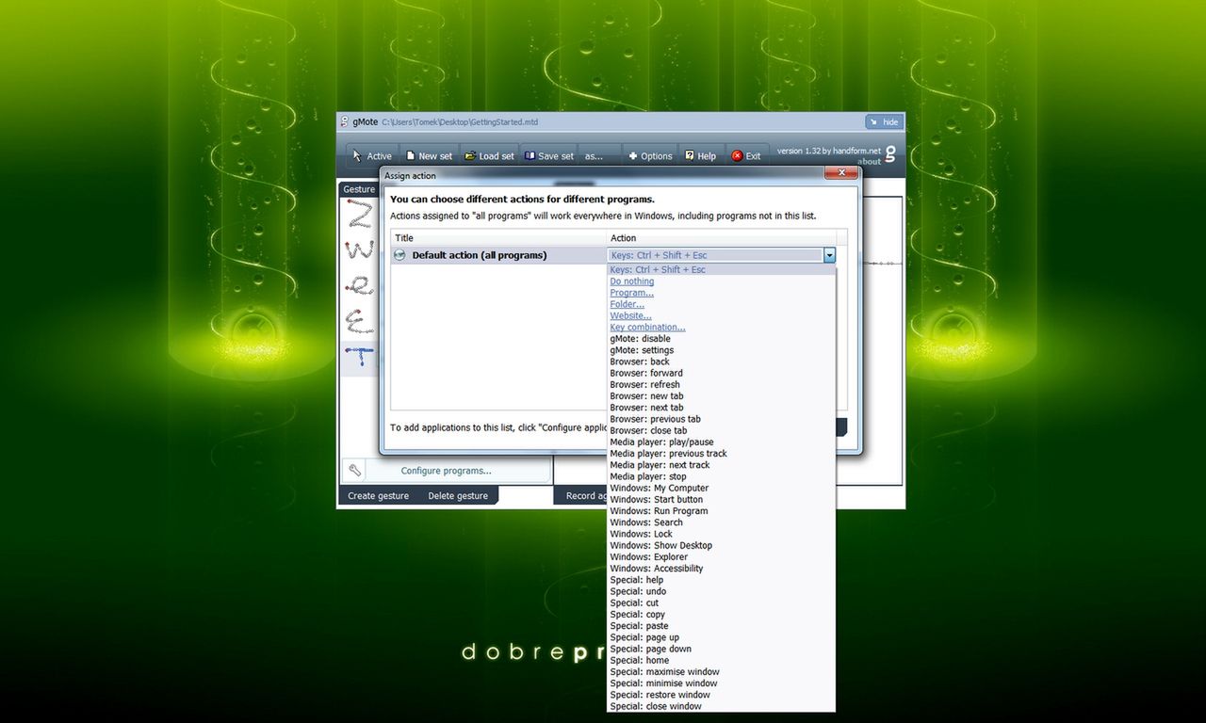Create a New set from the toolbar
This screenshot has height=723, width=1206.
(x=428, y=156)
